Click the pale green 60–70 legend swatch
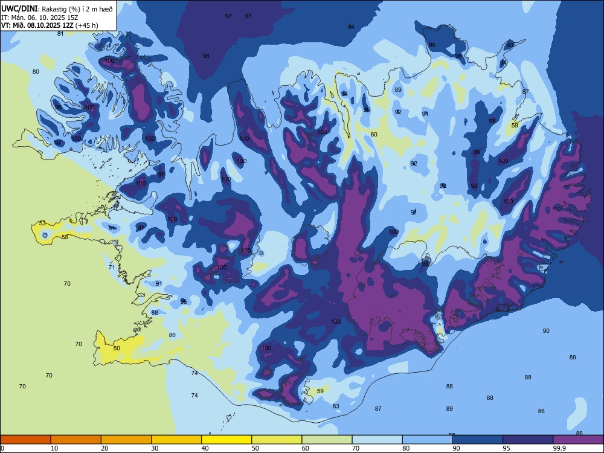The width and height of the screenshot is (604, 453). [x=327, y=440]
